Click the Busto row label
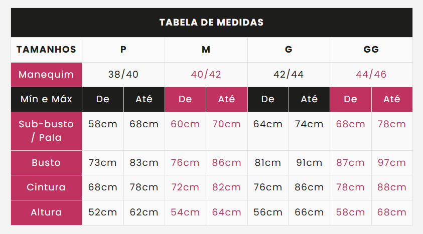Viewport: 423px width, 234px height. [x=46, y=163]
